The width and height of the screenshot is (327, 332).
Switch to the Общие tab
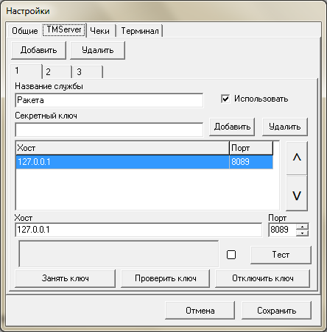click(24, 31)
